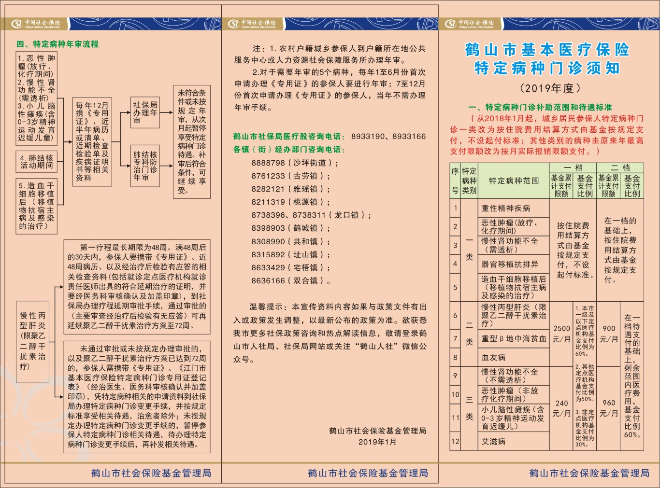Click the 960元/月 limit cell
660x488 pixels.
(609, 408)
